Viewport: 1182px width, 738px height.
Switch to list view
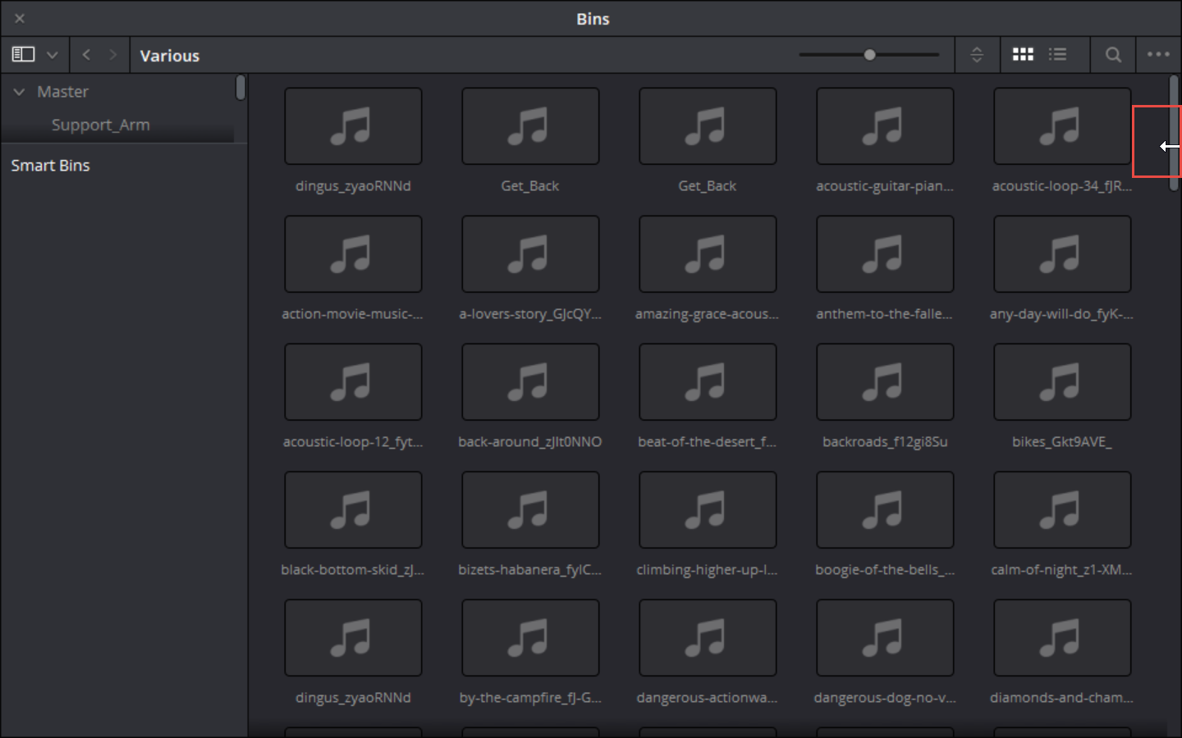tap(1057, 54)
